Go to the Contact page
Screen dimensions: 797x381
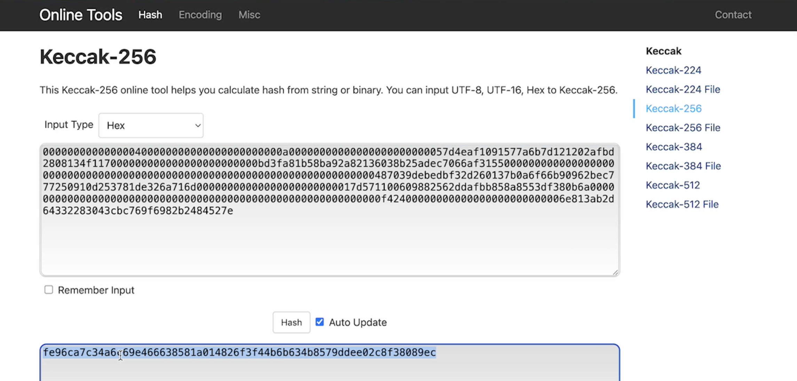pos(733,15)
